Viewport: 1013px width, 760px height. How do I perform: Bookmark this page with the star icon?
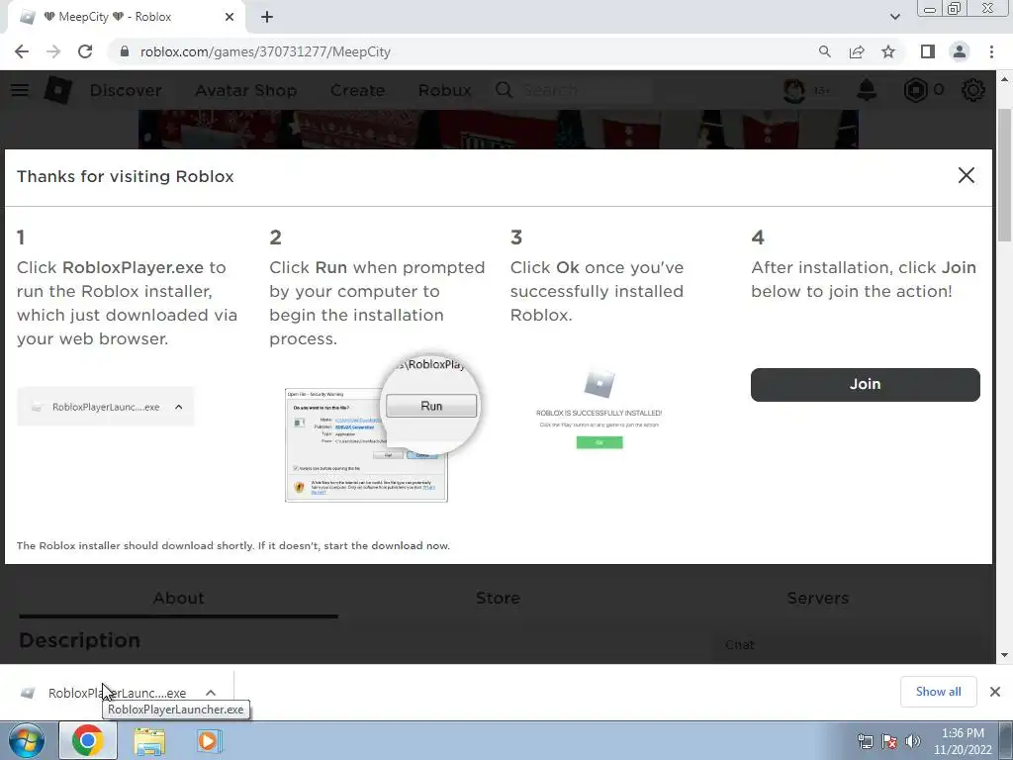tap(888, 51)
